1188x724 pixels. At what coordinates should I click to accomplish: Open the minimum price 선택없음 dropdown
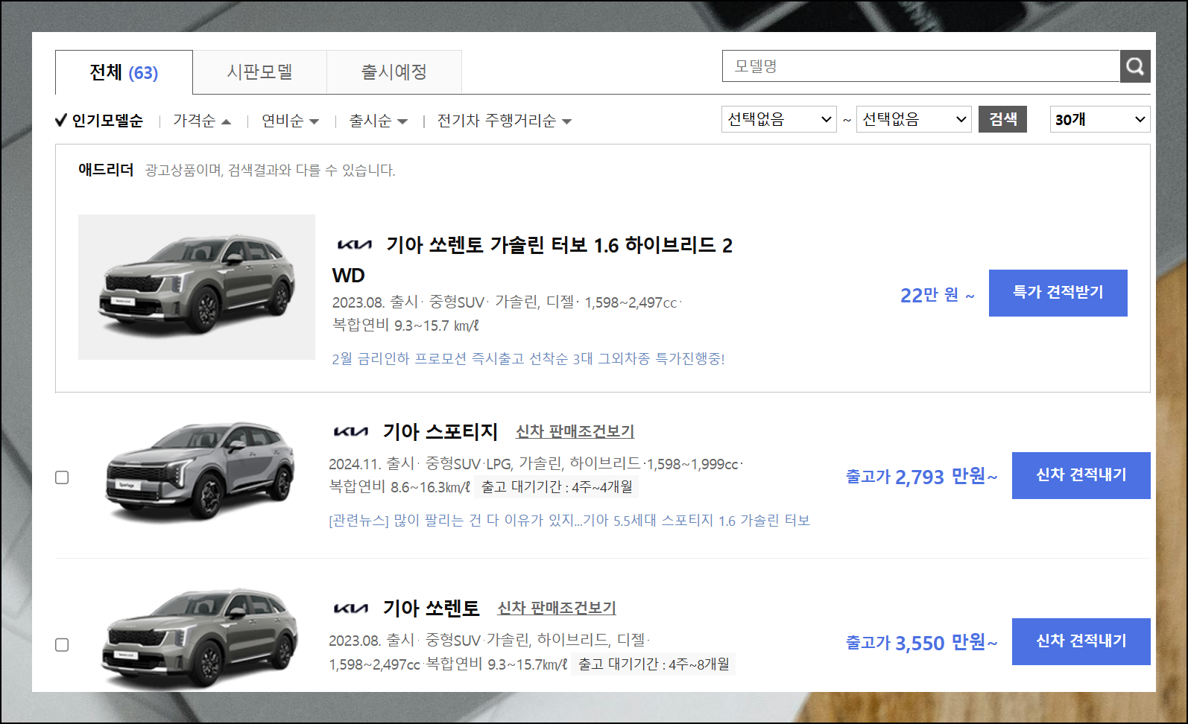pyautogui.click(x=779, y=119)
